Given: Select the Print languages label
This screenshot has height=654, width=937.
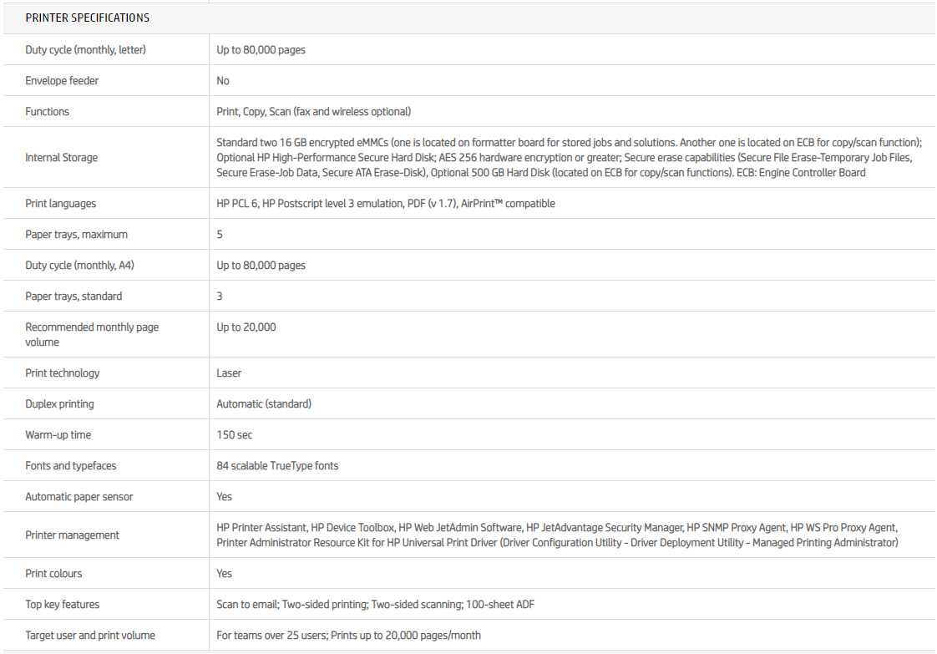Looking at the screenshot, I should [60, 204].
